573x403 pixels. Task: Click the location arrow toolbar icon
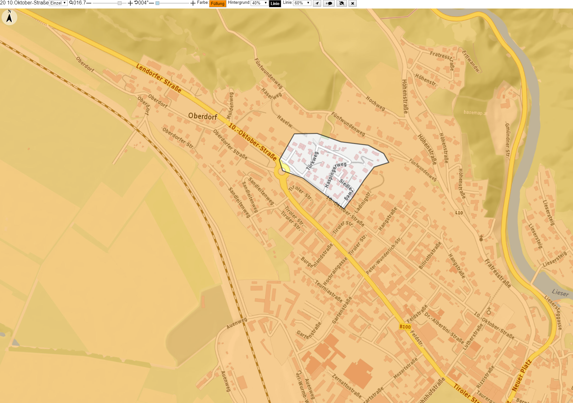[x=317, y=3]
